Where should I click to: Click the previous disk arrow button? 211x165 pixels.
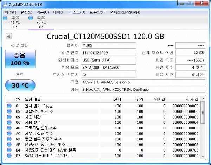tap(9, 36)
